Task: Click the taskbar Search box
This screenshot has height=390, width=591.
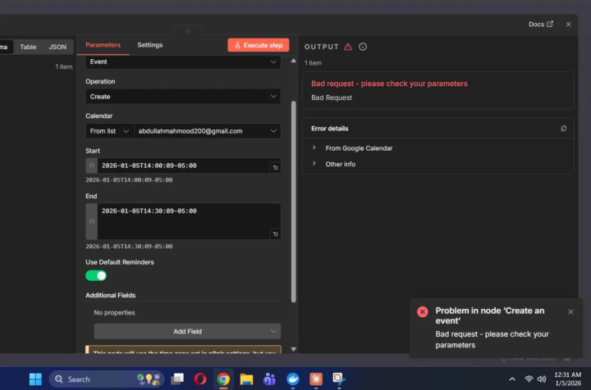Action: pos(107,379)
